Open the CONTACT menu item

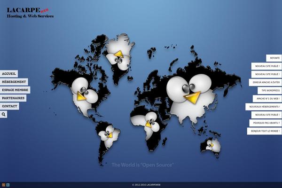click(9, 106)
